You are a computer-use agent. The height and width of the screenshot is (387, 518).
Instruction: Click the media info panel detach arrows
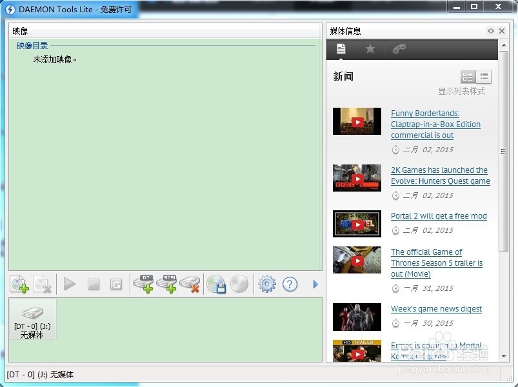click(491, 31)
